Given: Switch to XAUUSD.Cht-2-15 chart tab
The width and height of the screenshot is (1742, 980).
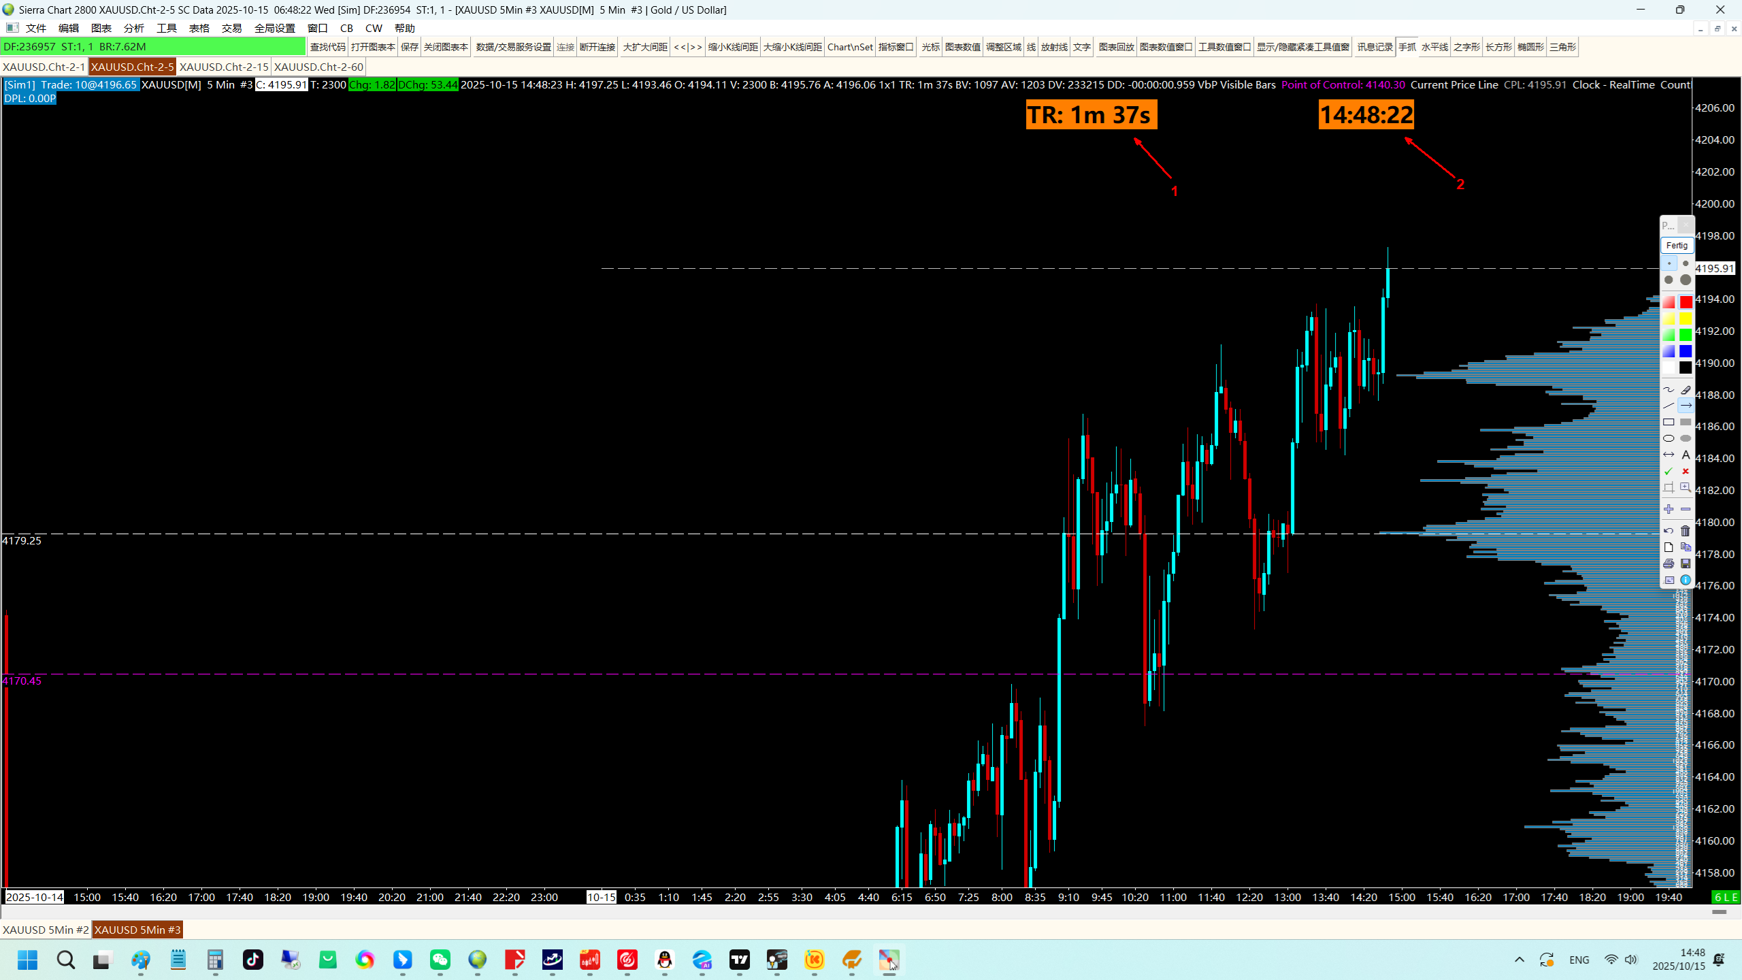Looking at the screenshot, I should coord(223,67).
